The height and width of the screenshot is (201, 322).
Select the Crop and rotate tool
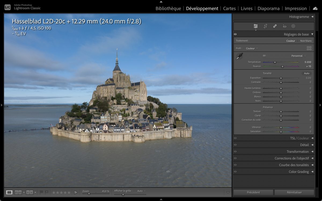tap(265, 26)
